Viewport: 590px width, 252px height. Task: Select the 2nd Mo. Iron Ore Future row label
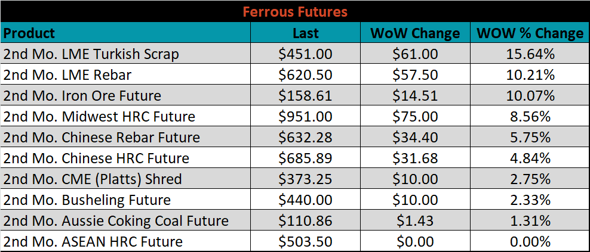[125, 95]
